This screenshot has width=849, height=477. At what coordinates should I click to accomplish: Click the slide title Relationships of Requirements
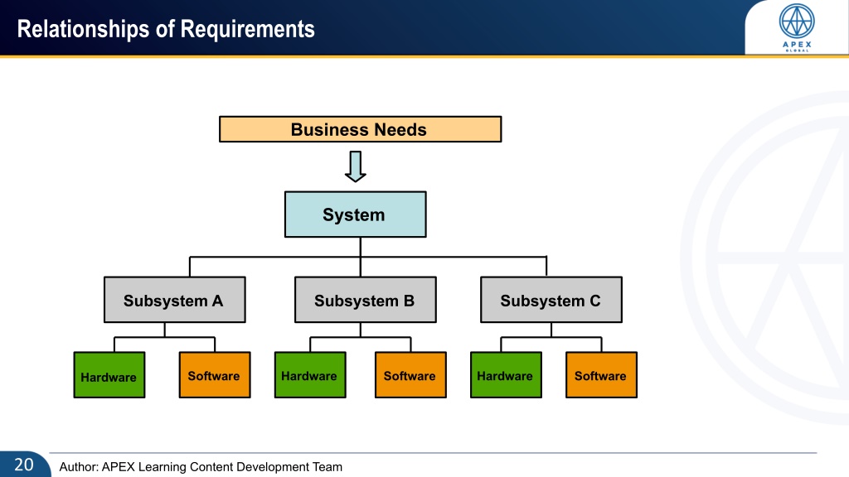click(x=166, y=29)
